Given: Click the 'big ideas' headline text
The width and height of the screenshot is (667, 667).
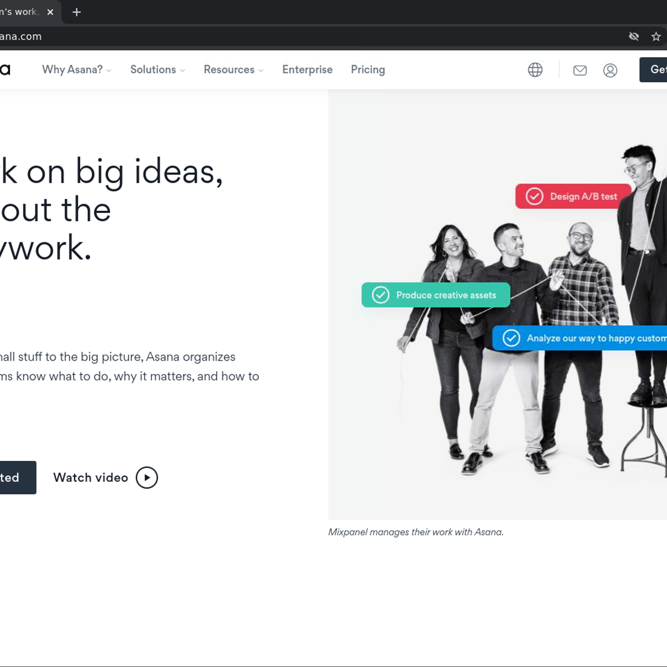Looking at the screenshot, I should pos(149,172).
